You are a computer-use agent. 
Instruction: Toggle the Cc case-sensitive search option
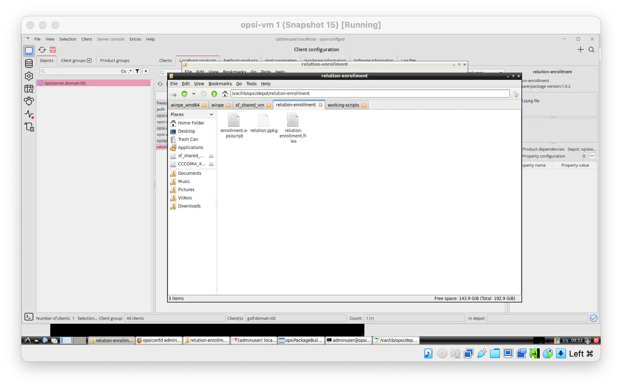pos(123,71)
